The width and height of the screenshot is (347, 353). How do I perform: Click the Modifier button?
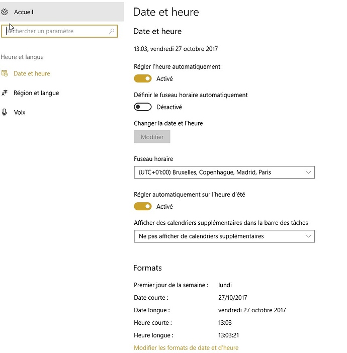(x=152, y=137)
